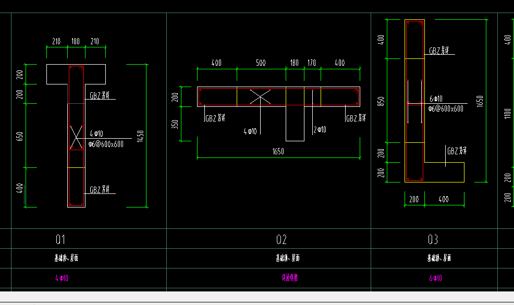Viewport: 514px width, 305px height.
Task: Click 400 vertical dimension at Q3 top-left
Action: click(381, 40)
